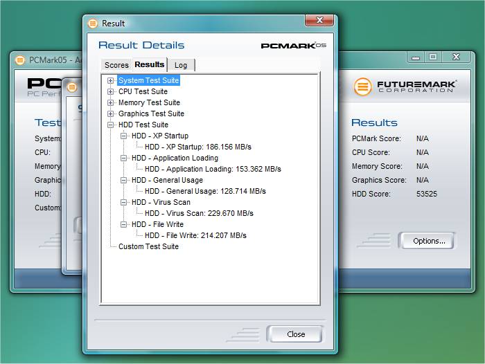The image size is (485, 364).
Task: Click the Graphics Score label in main window
Action: tap(379, 180)
